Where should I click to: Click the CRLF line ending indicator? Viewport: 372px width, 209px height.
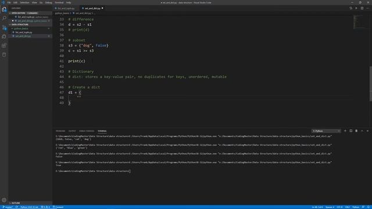click(x=348, y=207)
